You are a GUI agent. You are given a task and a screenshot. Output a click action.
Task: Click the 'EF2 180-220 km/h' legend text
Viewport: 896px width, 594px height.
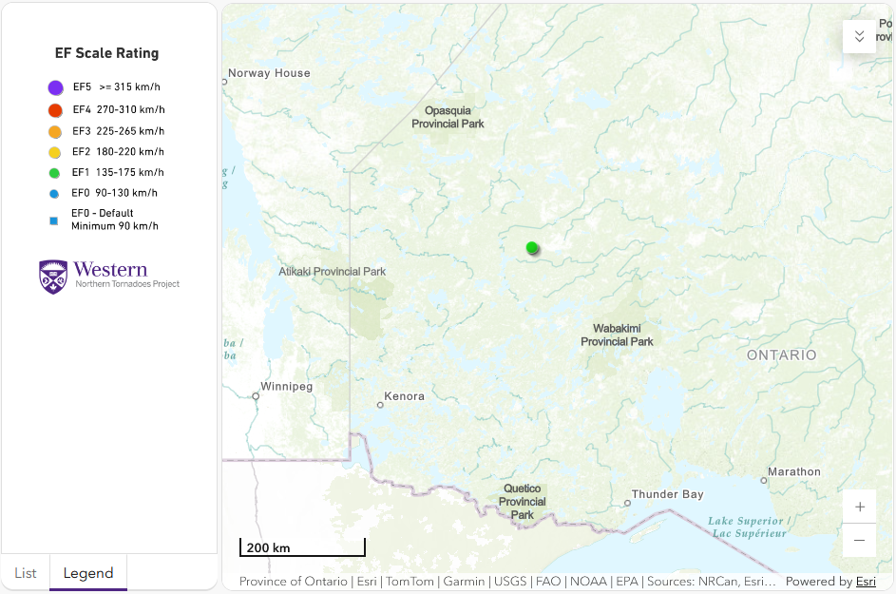118,151
